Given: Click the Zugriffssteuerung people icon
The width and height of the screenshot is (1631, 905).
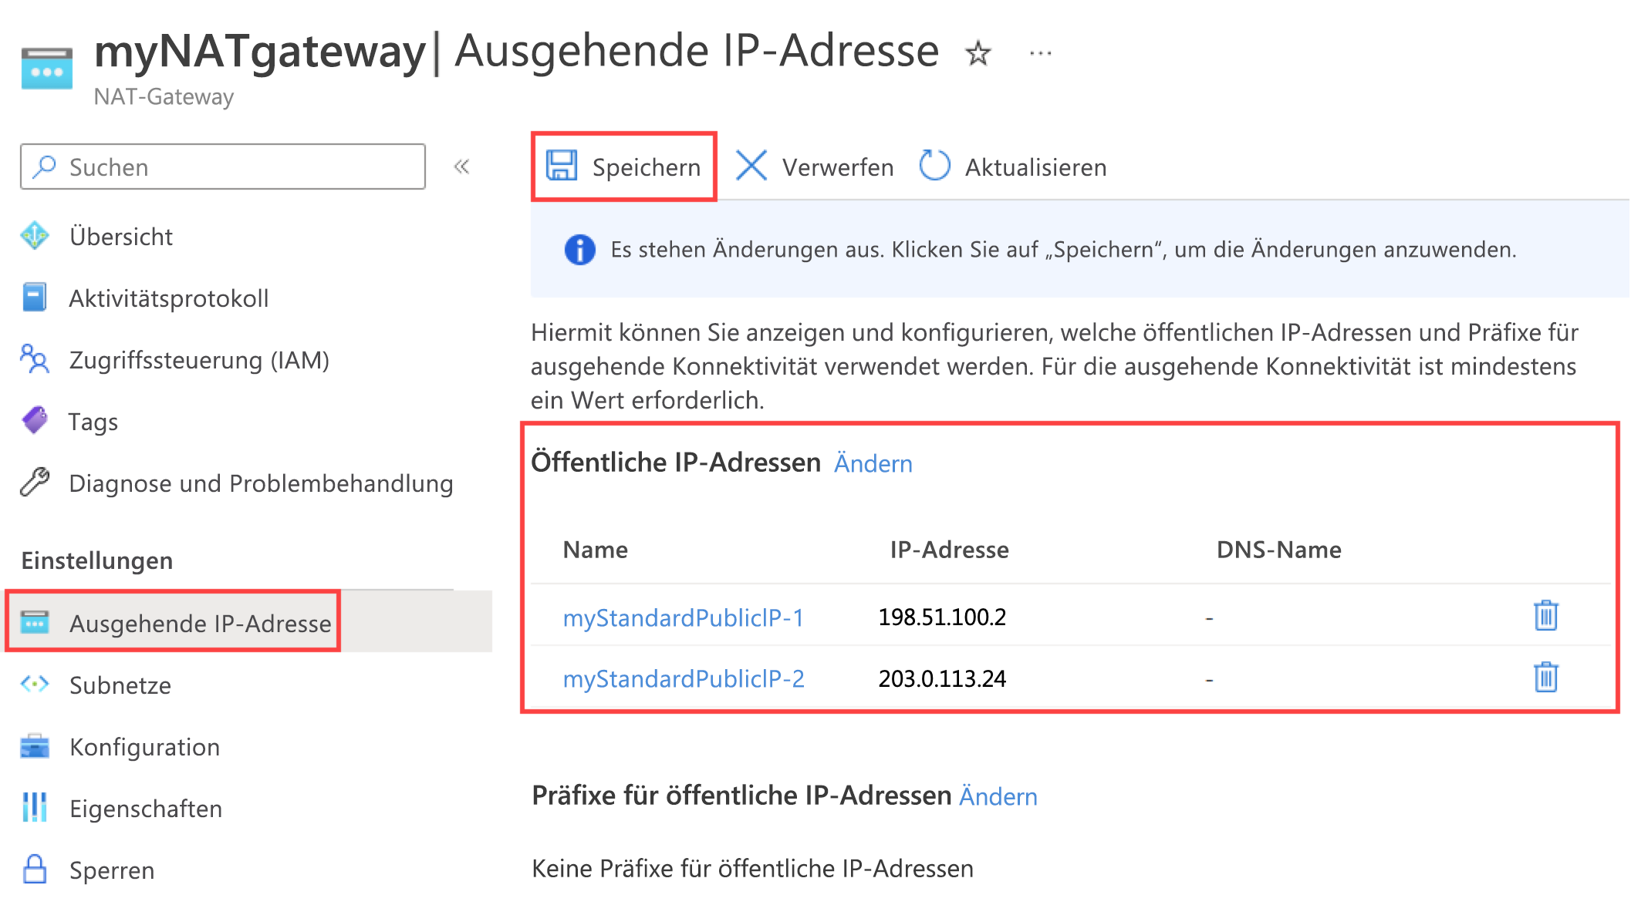Looking at the screenshot, I should coord(35,359).
